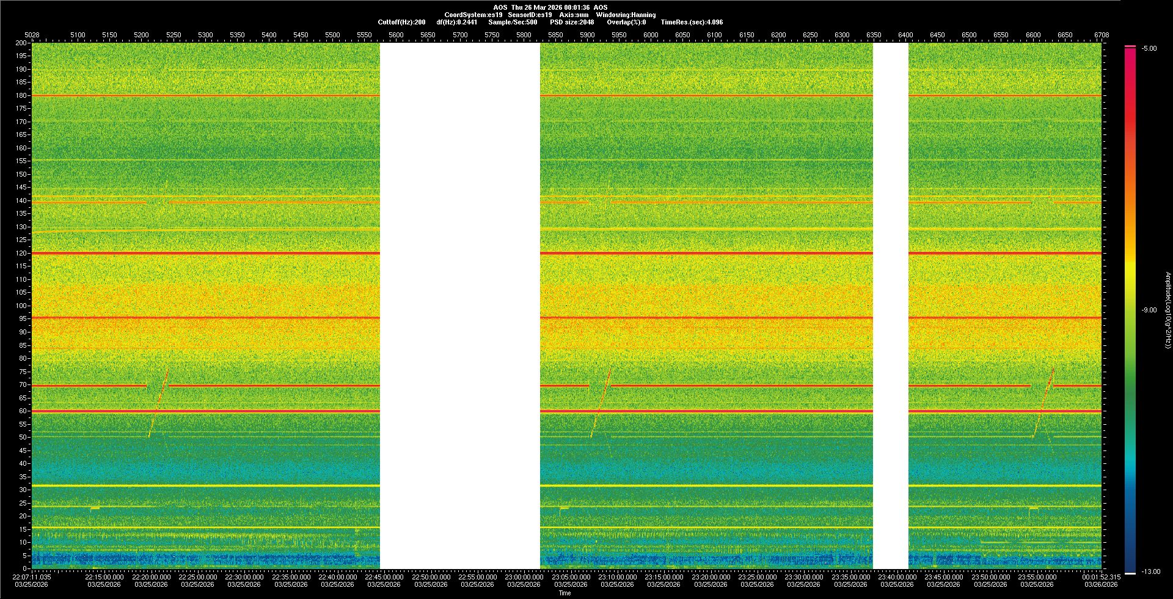Viewport: 1173px width, 599px height.
Task: Click the 22:15:00.000 time axis label
Action: (104, 576)
